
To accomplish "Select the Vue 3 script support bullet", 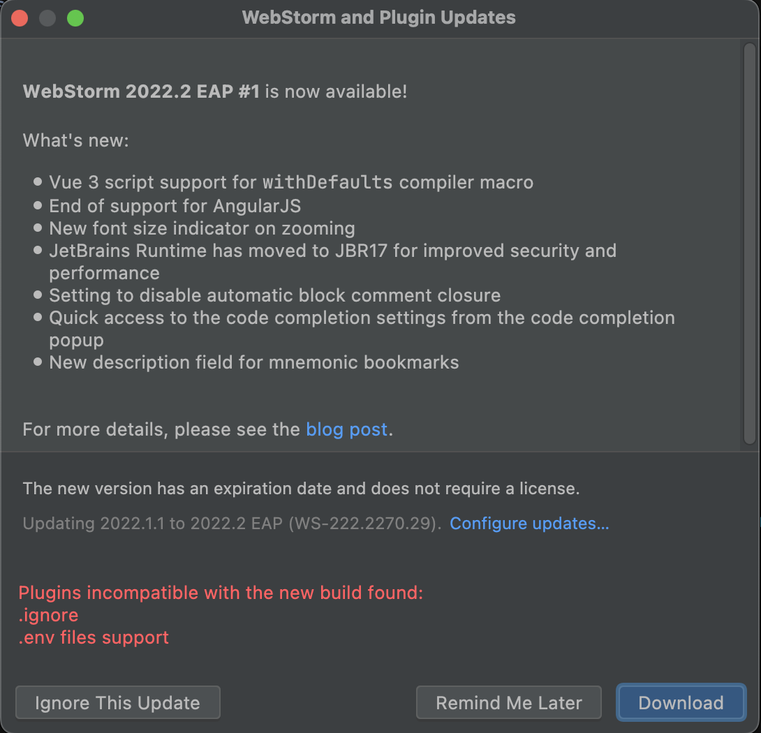I will pyautogui.click(x=291, y=182).
